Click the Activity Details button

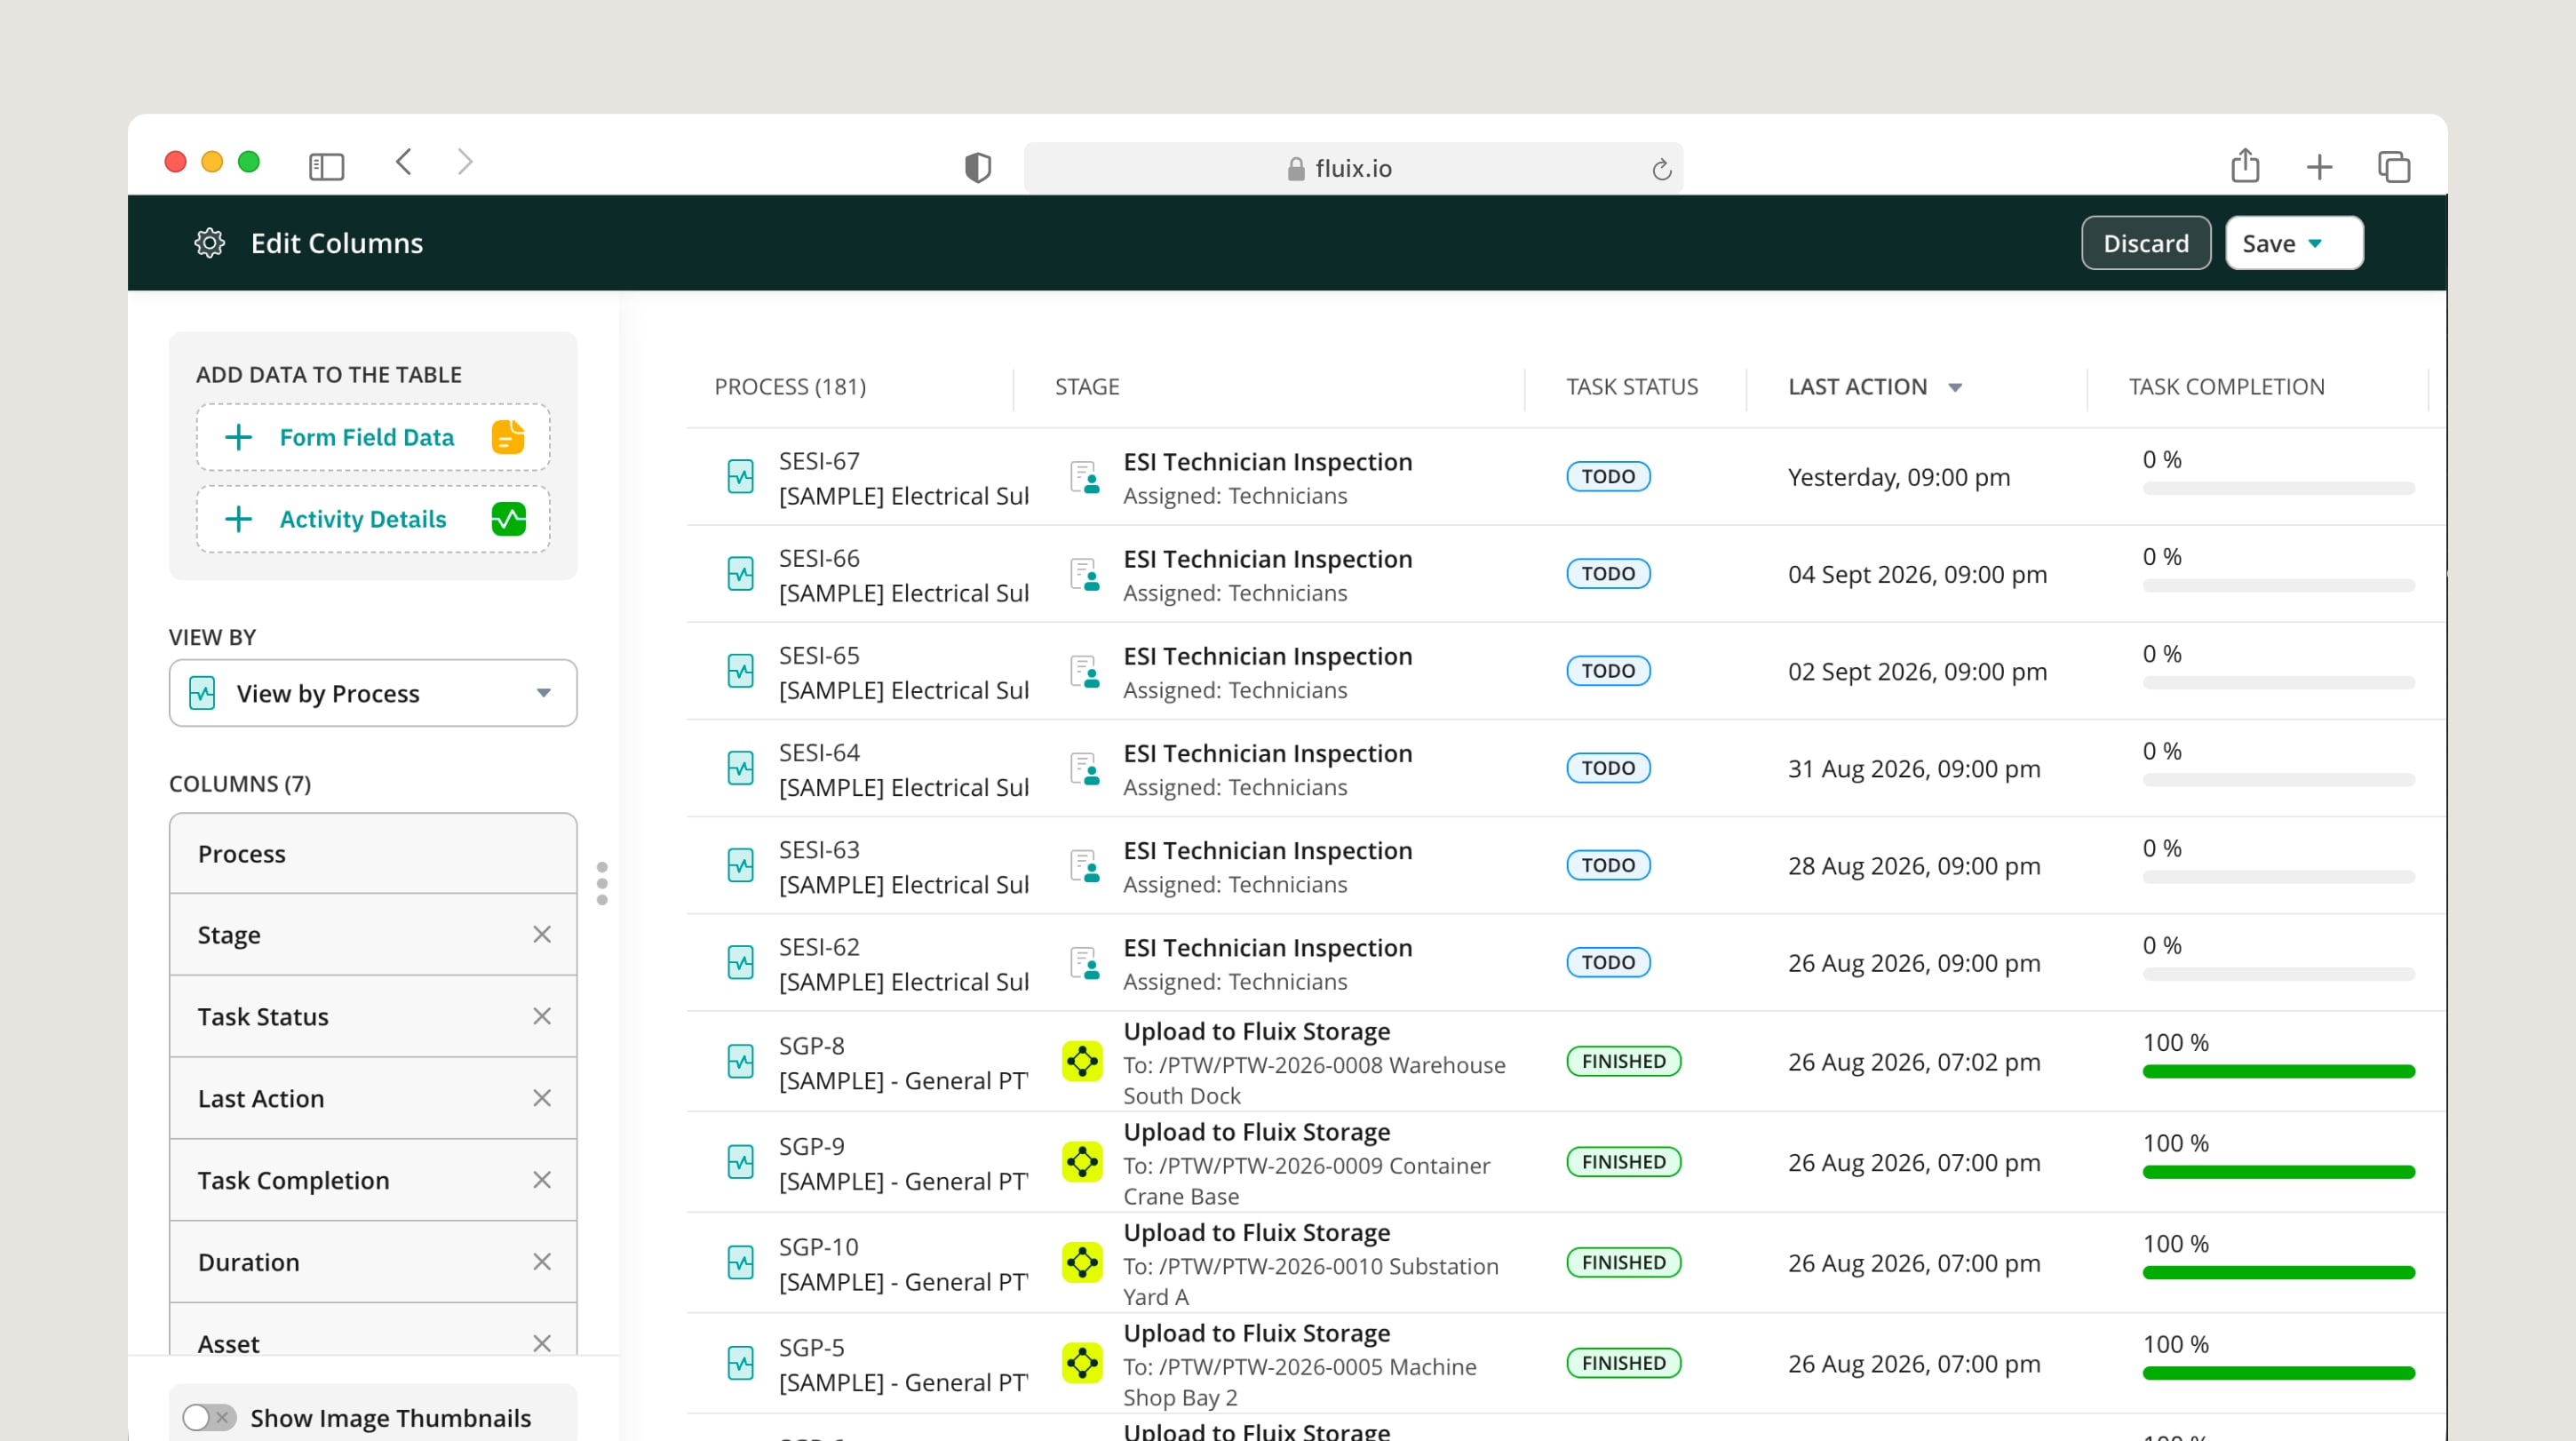click(373, 519)
